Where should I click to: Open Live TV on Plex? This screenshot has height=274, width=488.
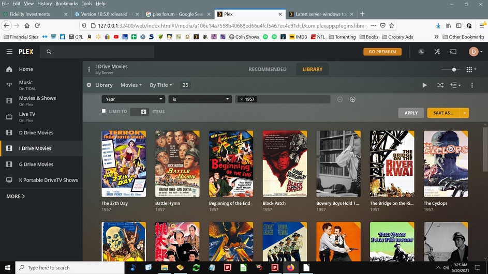[41, 117]
